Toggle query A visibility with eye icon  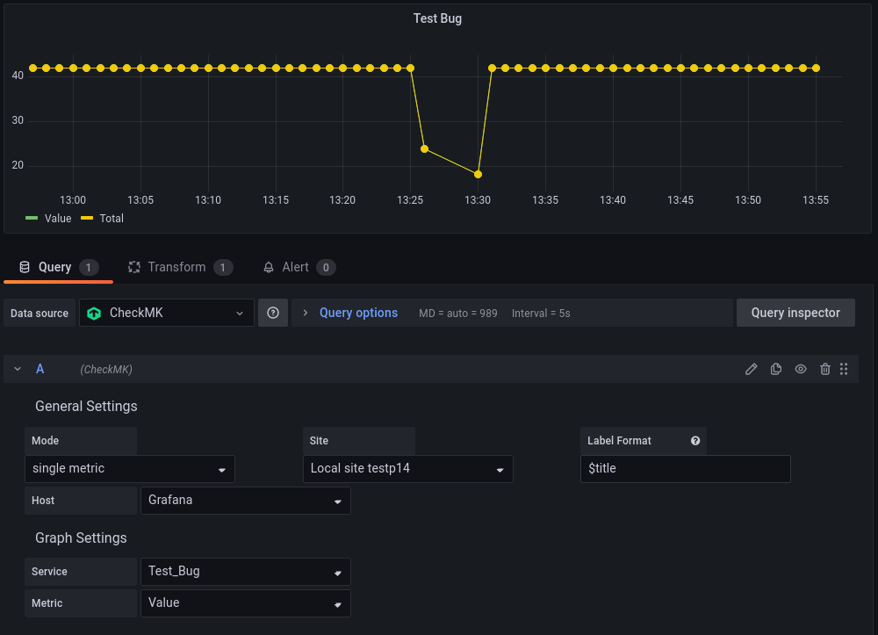801,370
